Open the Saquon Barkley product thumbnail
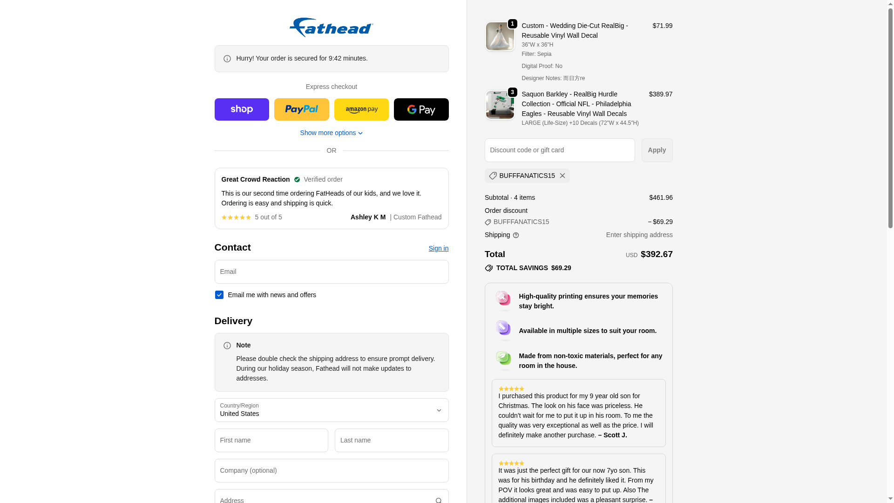This screenshot has height=503, width=894. pyautogui.click(x=500, y=105)
